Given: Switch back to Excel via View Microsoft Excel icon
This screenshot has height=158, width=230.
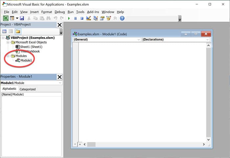Looking at the screenshot, I should click(6, 18).
